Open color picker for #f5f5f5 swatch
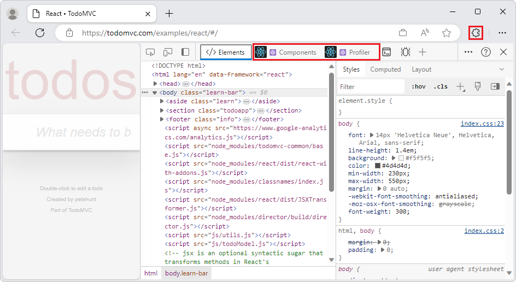516x282 pixels. 401,158
